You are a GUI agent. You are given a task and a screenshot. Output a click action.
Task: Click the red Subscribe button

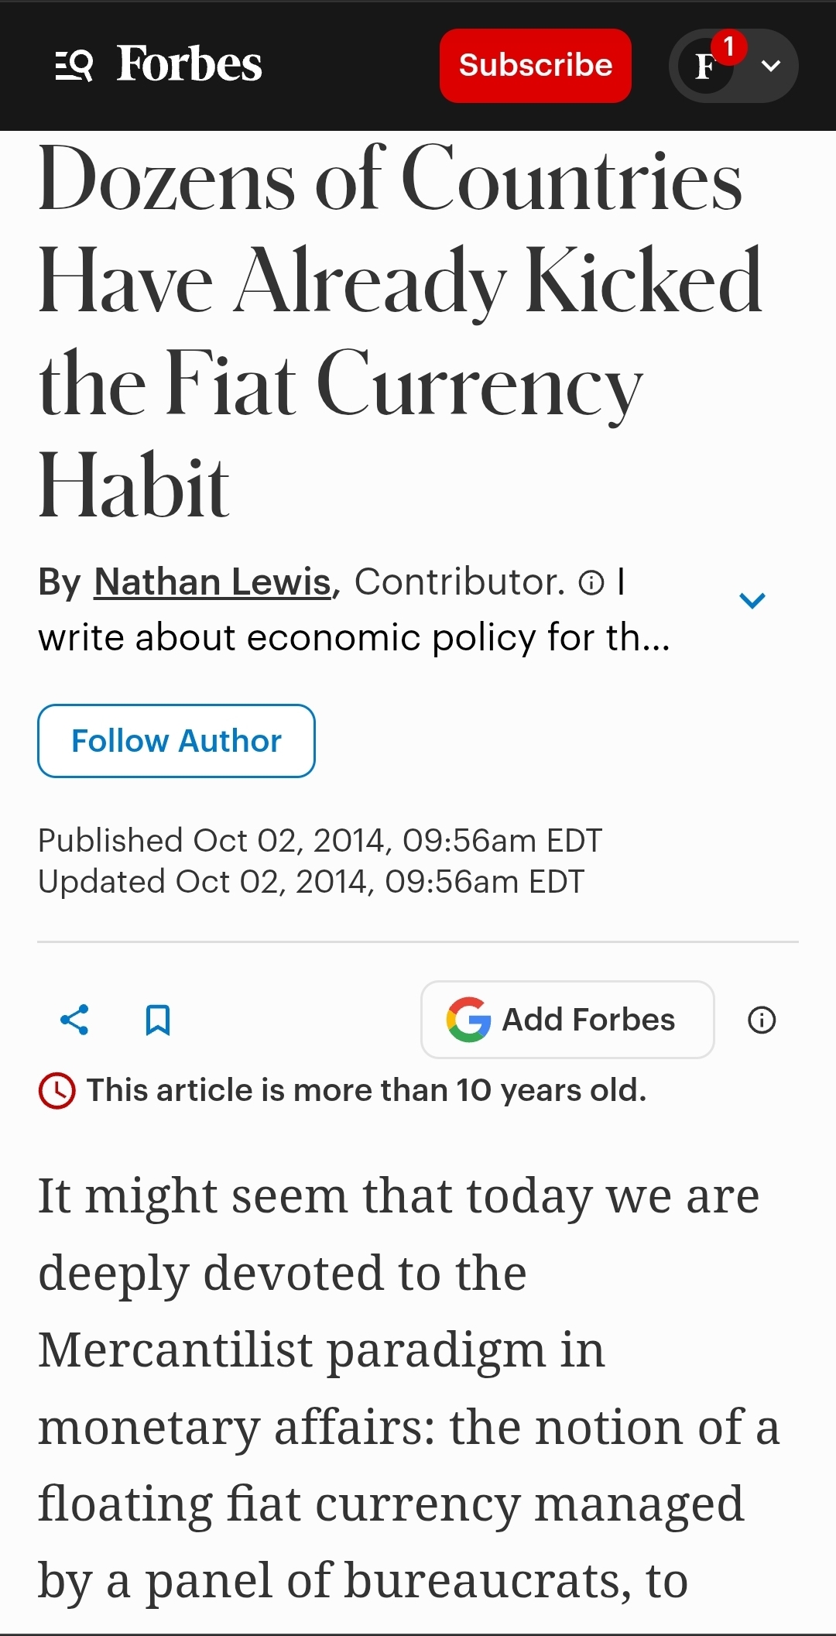[535, 66]
